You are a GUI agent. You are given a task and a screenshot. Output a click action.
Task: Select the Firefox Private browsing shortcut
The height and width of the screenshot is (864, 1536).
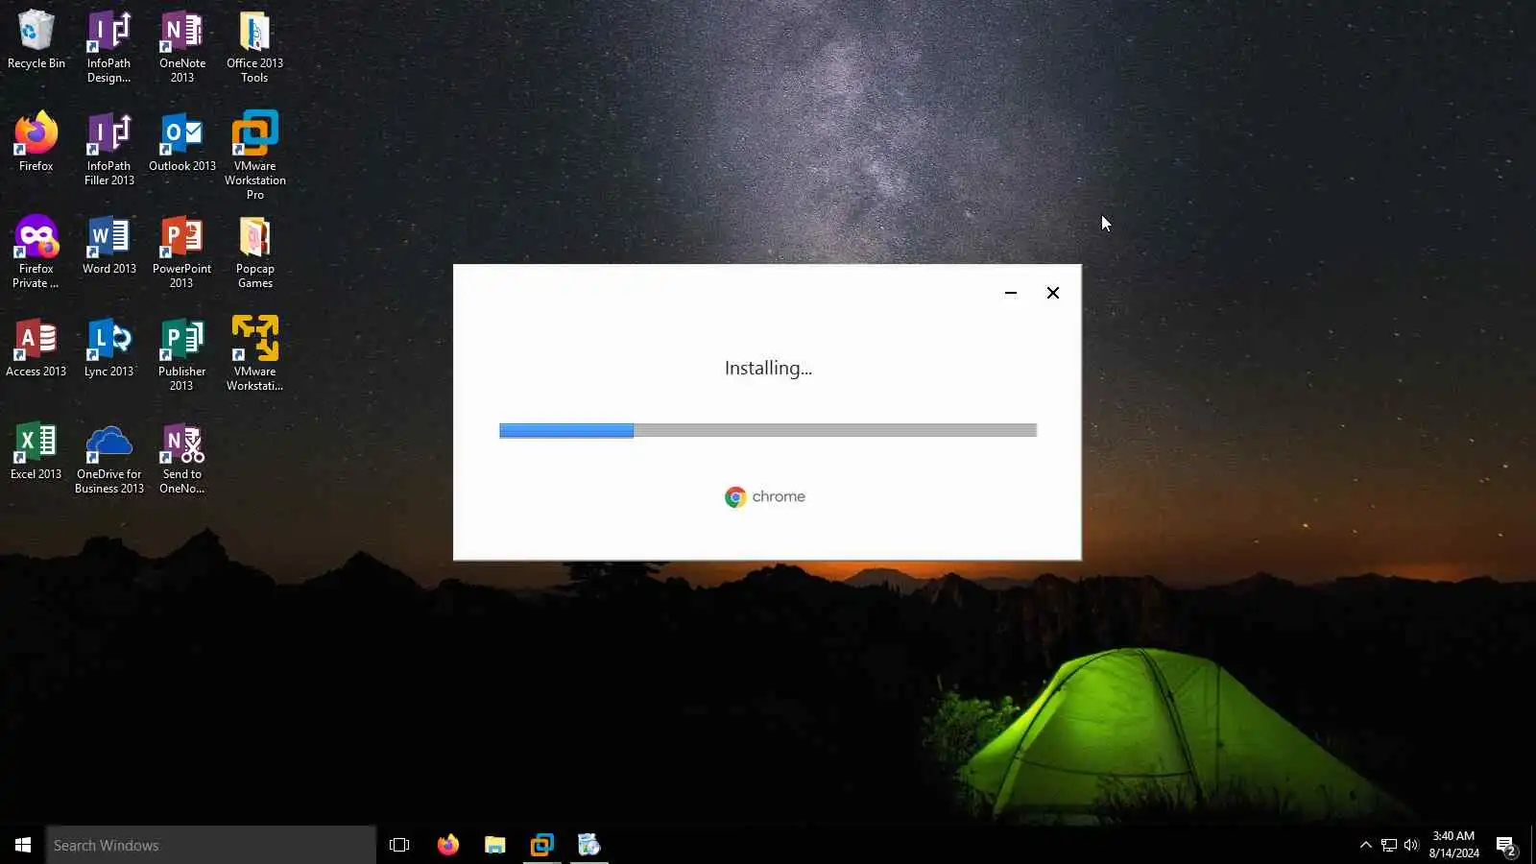pos(36,252)
